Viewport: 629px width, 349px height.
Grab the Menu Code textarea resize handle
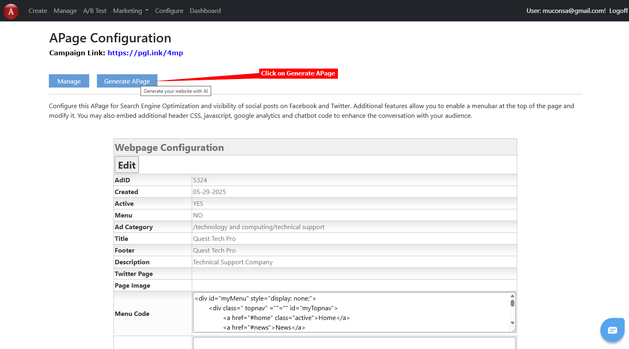click(x=513, y=329)
